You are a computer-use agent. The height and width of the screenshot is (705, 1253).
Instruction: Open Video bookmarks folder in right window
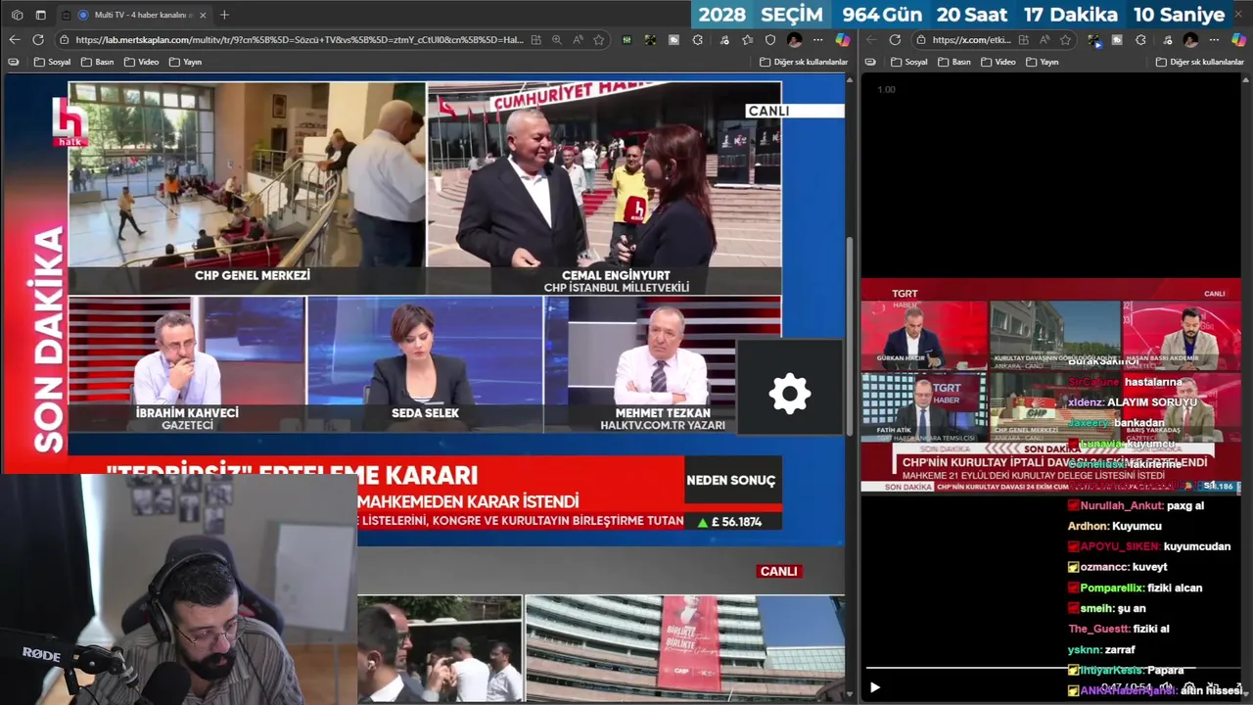click(998, 62)
